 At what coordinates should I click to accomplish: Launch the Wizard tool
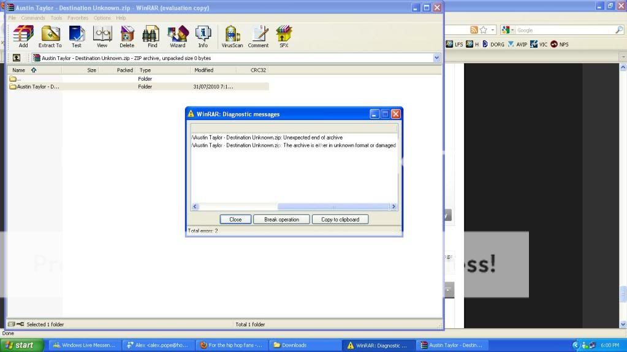[x=178, y=36]
